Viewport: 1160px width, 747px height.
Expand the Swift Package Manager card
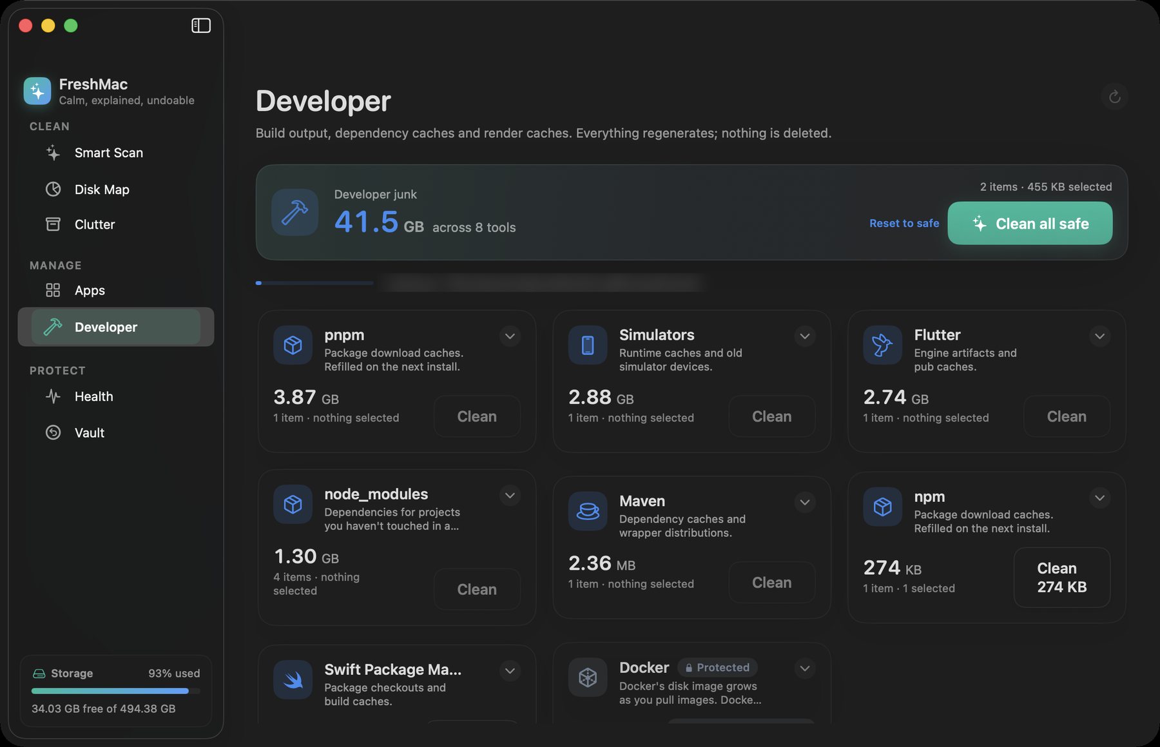[510, 670]
